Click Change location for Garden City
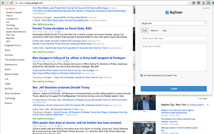This screenshot has width=214, height=134. [197, 105]
